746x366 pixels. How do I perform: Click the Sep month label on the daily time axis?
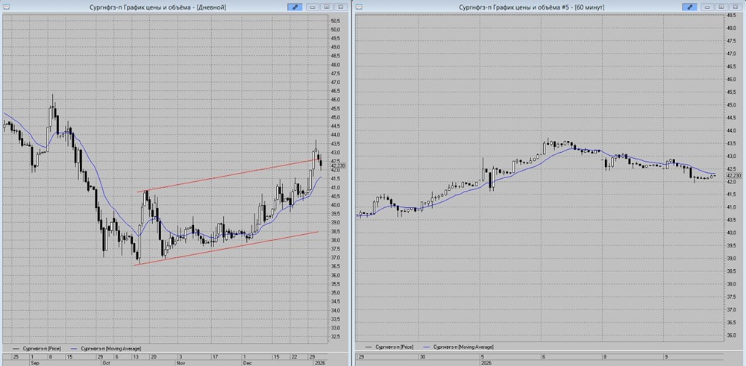pos(34,363)
